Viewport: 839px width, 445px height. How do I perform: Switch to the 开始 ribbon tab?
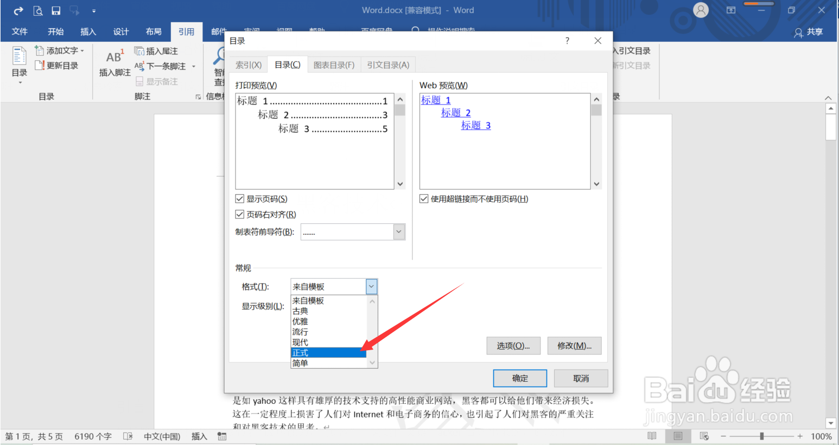[x=55, y=31]
